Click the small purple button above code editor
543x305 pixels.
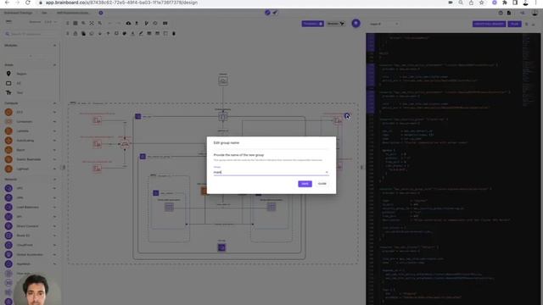coord(515,24)
